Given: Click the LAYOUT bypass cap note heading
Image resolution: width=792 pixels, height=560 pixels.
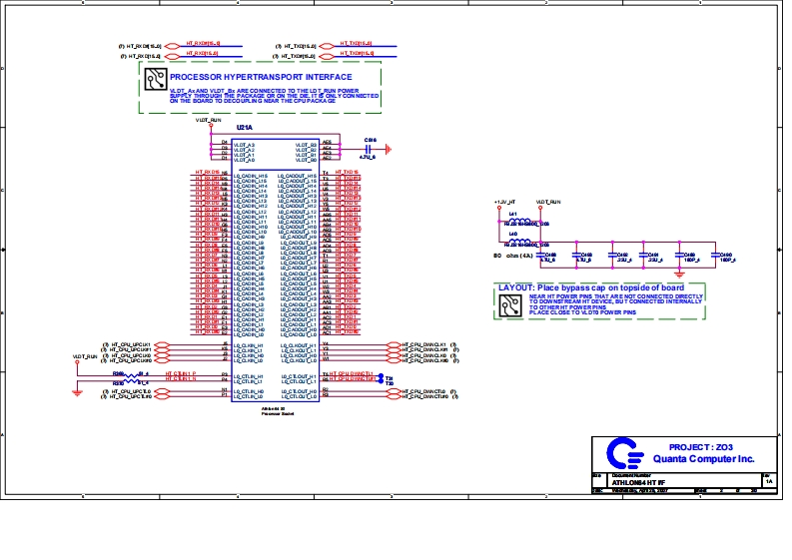Looking at the screenshot, I should pos(591,287).
